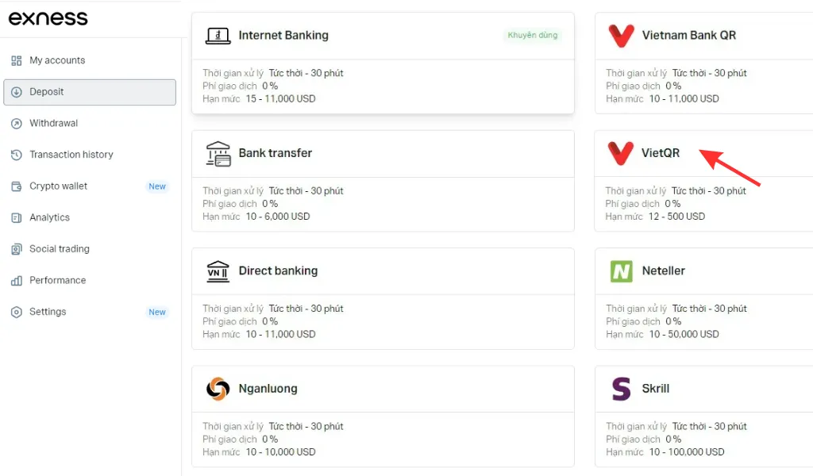Click the green Neteller N icon

(621, 271)
